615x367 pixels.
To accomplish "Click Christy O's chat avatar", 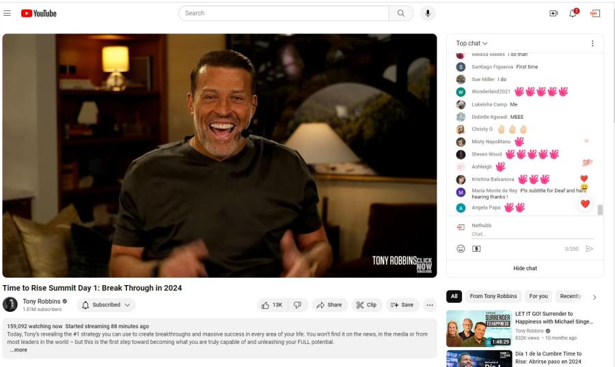I will [x=461, y=129].
